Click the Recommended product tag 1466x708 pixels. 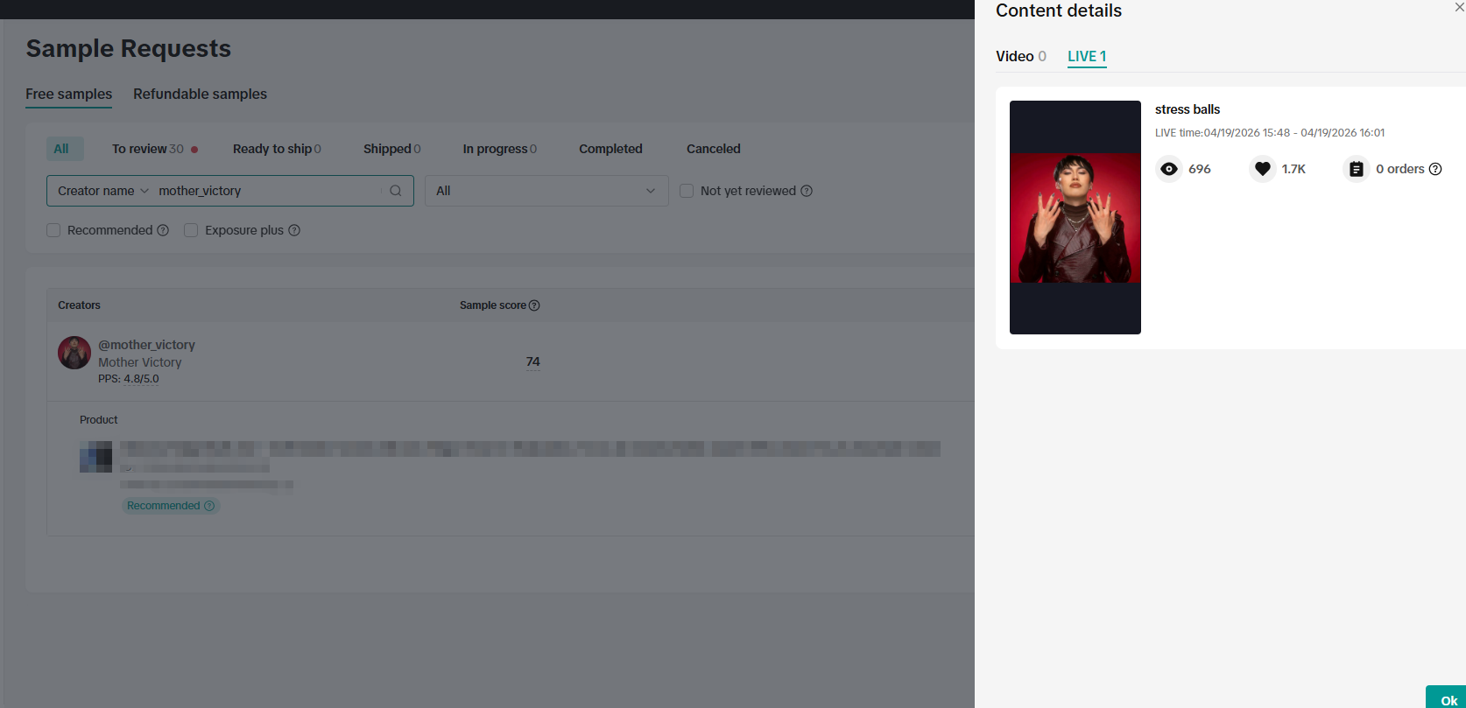171,506
